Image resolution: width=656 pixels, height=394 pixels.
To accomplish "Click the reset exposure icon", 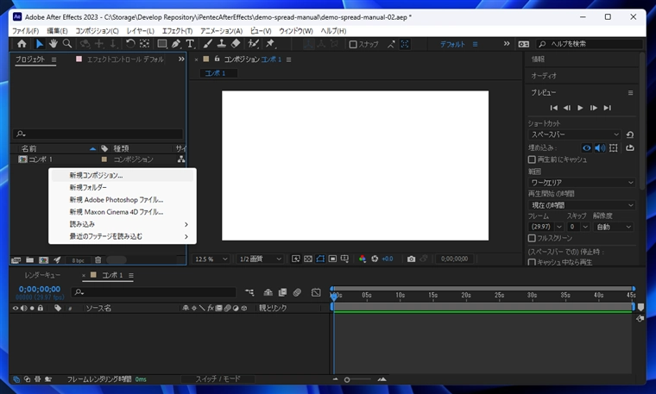I will (375, 259).
